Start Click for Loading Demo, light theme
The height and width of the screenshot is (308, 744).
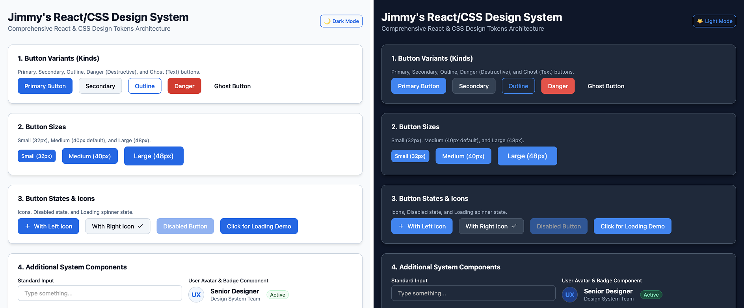(x=259, y=226)
